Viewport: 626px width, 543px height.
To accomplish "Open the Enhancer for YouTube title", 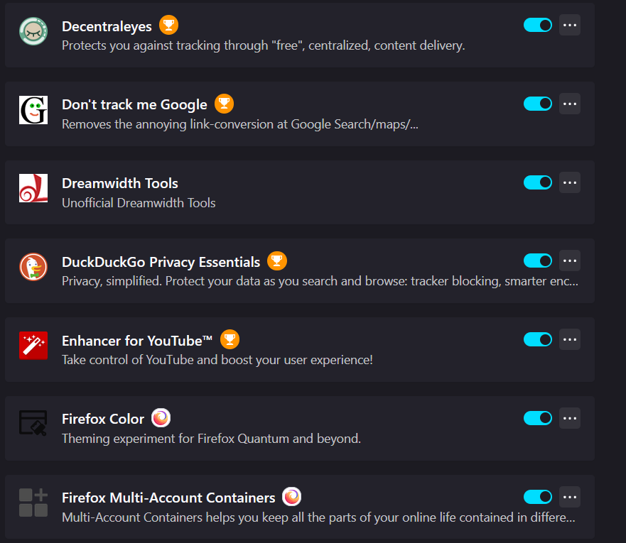I will coord(137,341).
